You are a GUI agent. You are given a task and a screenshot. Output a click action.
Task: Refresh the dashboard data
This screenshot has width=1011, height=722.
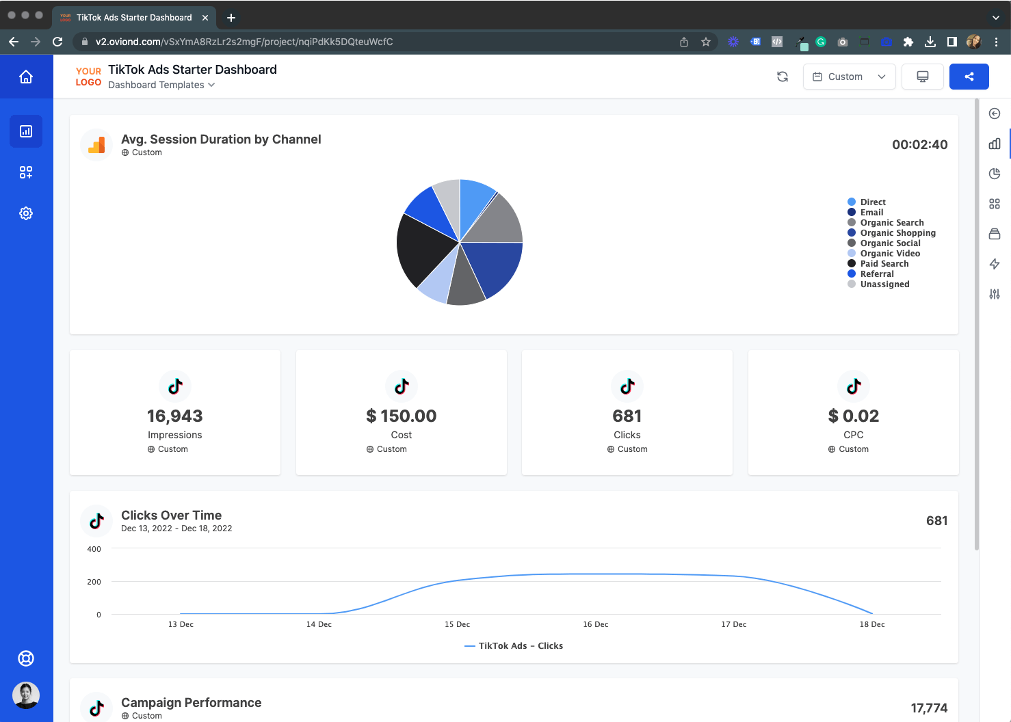pos(782,77)
